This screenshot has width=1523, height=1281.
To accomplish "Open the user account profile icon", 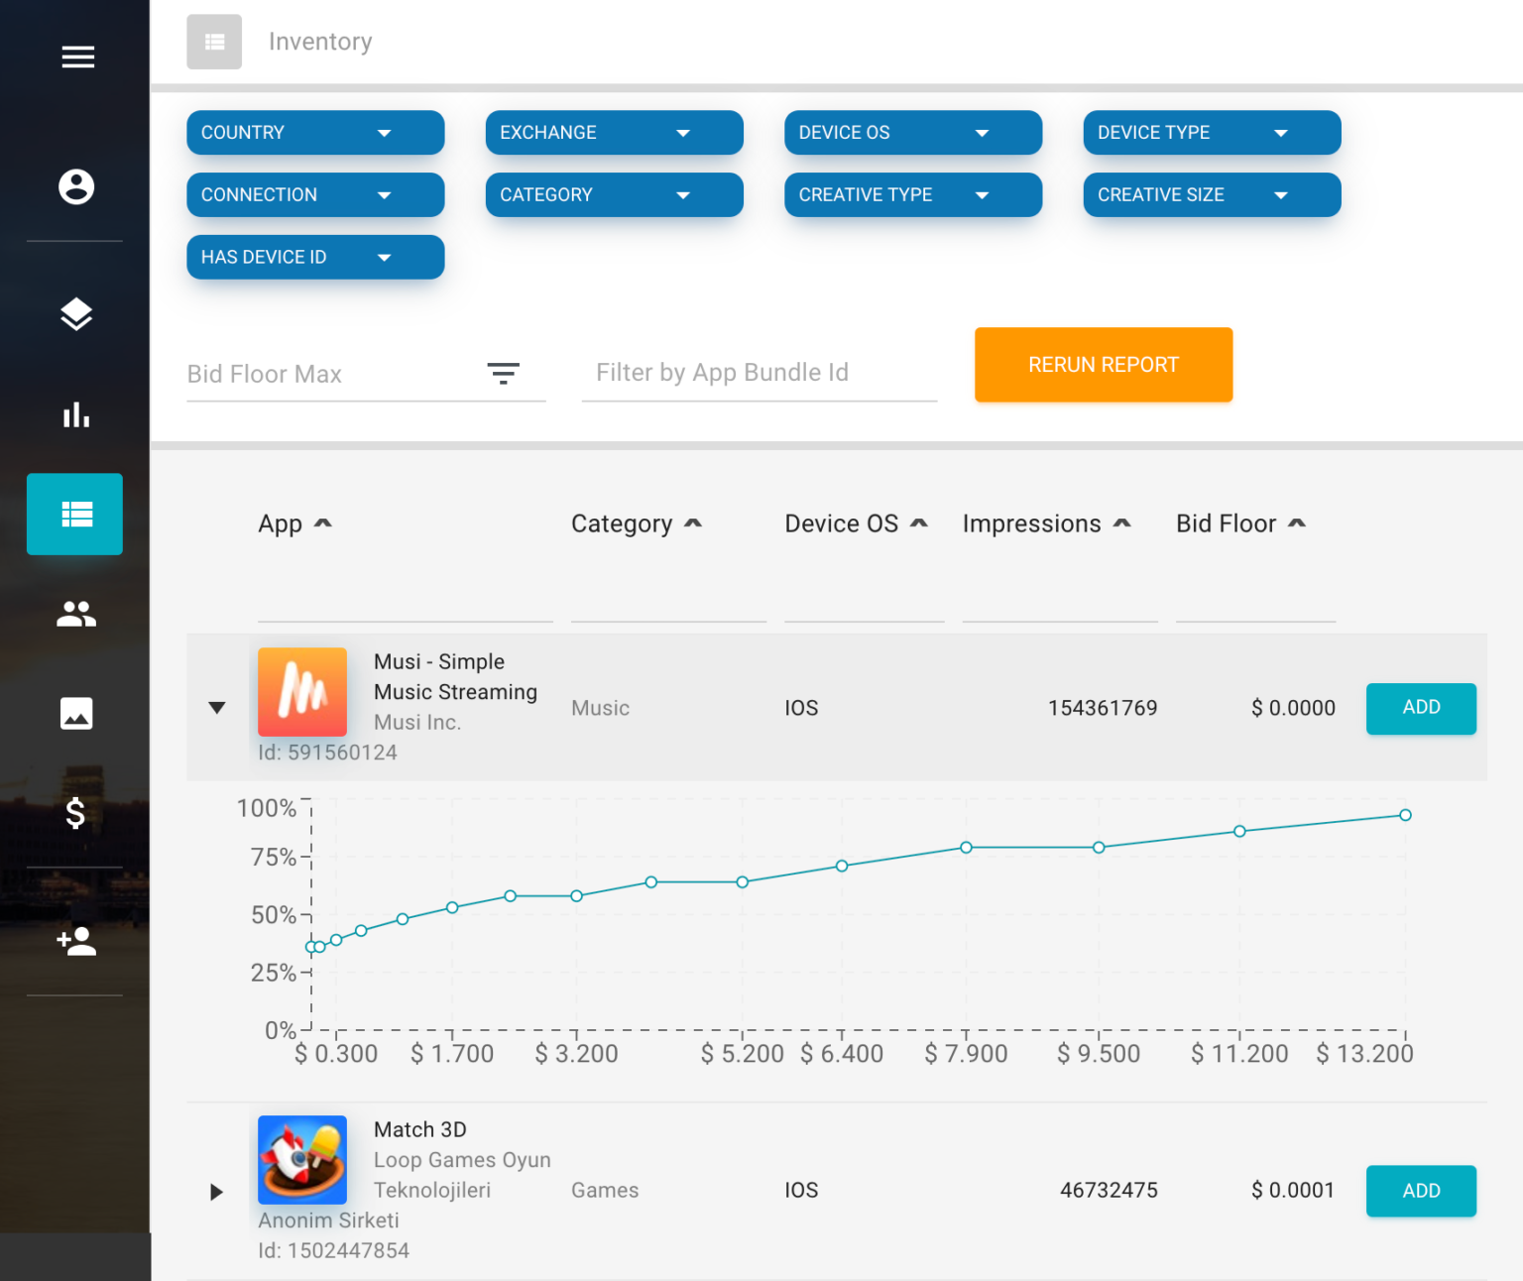I will tap(76, 186).
